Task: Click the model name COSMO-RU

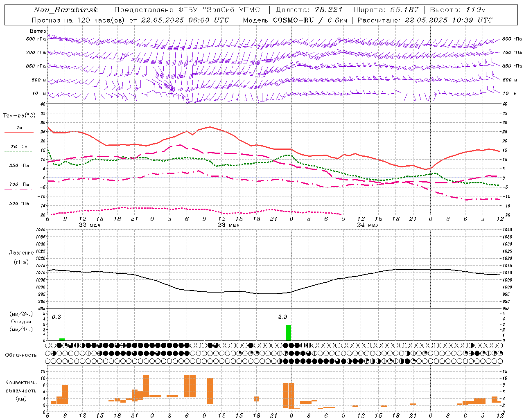Action: pos(294,20)
